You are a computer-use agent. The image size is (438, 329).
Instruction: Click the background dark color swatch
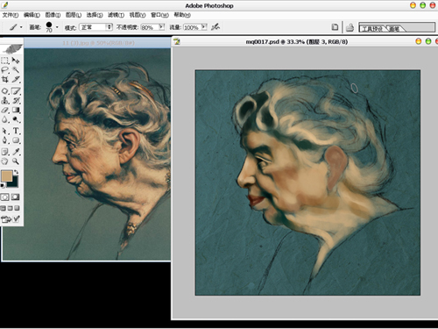click(x=15, y=183)
